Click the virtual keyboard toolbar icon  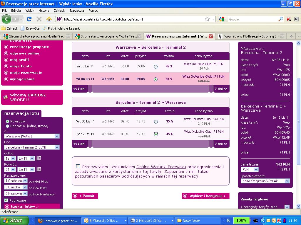pyautogui.click(x=296, y=19)
